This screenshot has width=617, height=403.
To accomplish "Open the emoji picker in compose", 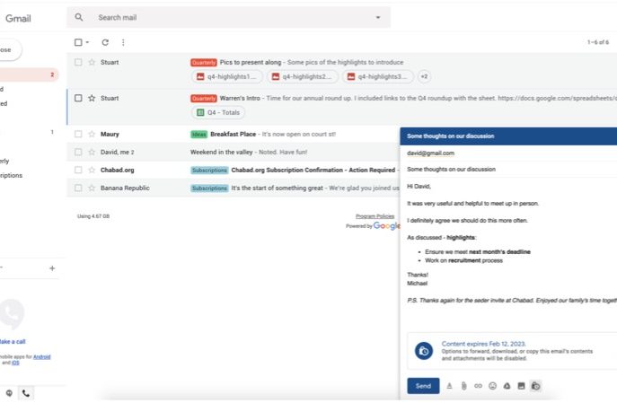I will pos(492,386).
